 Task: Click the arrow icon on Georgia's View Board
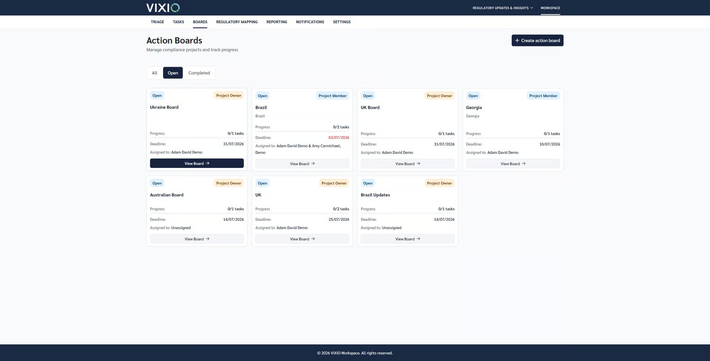coord(524,164)
